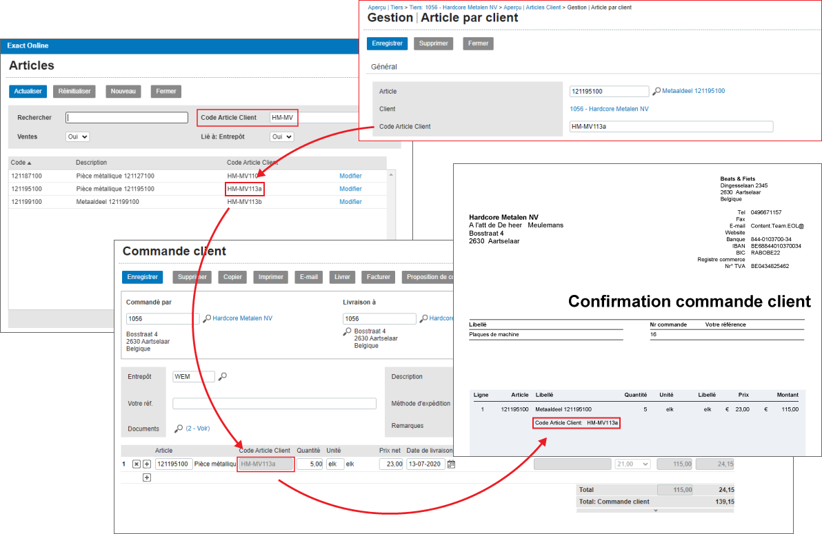Viewport: 822px width, 534px height.
Task: Select the Pièce métallique 121127100 description cell
Action: coord(115,176)
